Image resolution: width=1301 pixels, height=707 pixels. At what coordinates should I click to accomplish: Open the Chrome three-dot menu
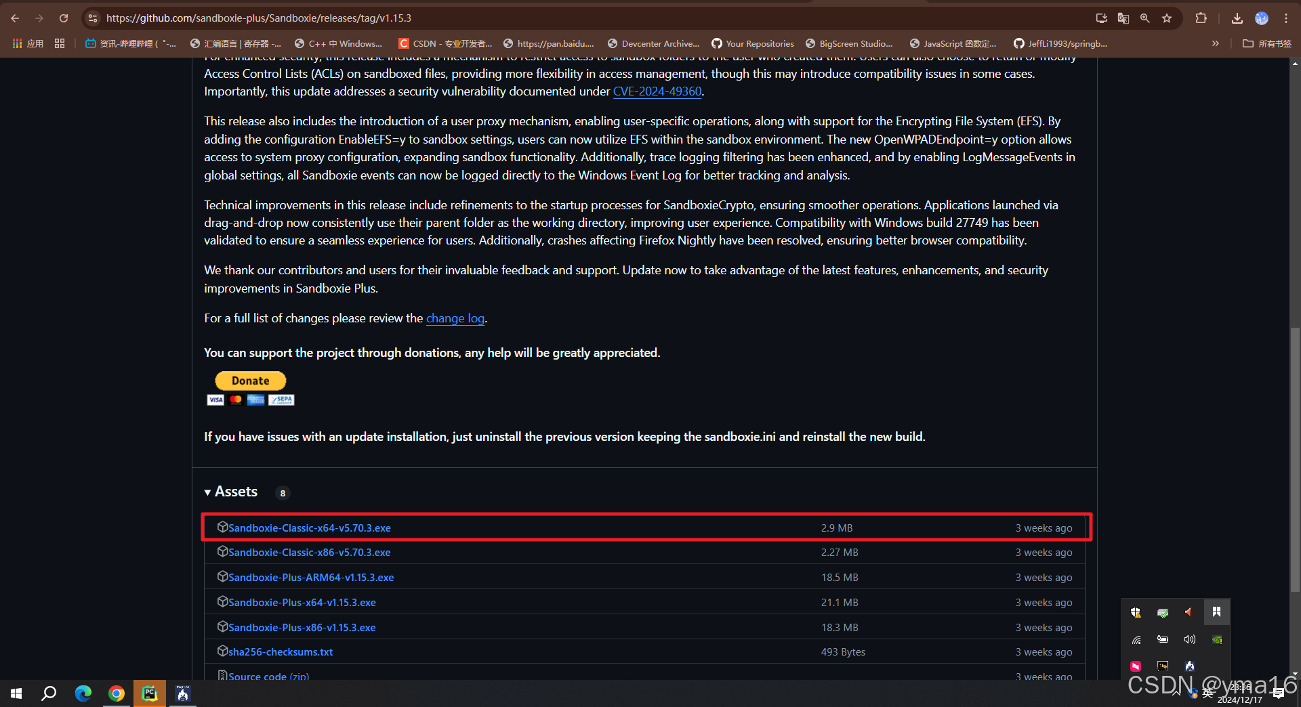click(x=1286, y=18)
